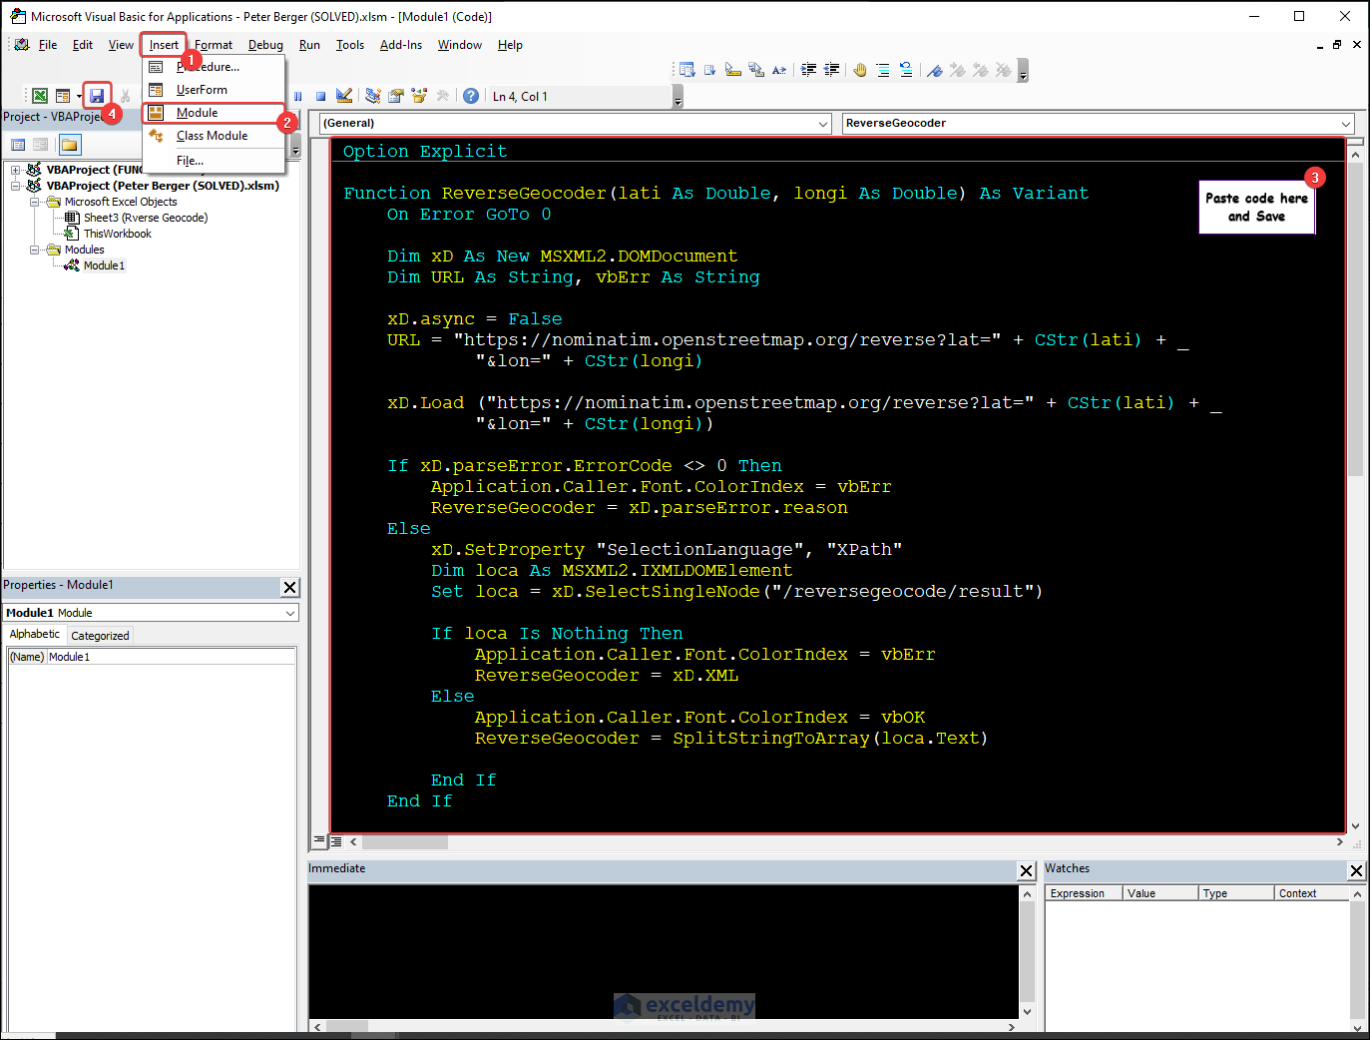The image size is (1370, 1040).
Task: Click the Indent icon in Edit toolbar
Action: pyautogui.click(x=808, y=70)
